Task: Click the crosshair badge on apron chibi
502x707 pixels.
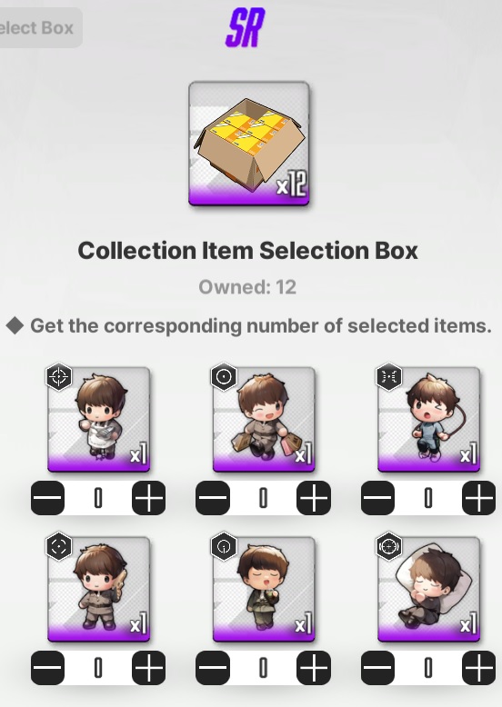Action: (x=59, y=376)
